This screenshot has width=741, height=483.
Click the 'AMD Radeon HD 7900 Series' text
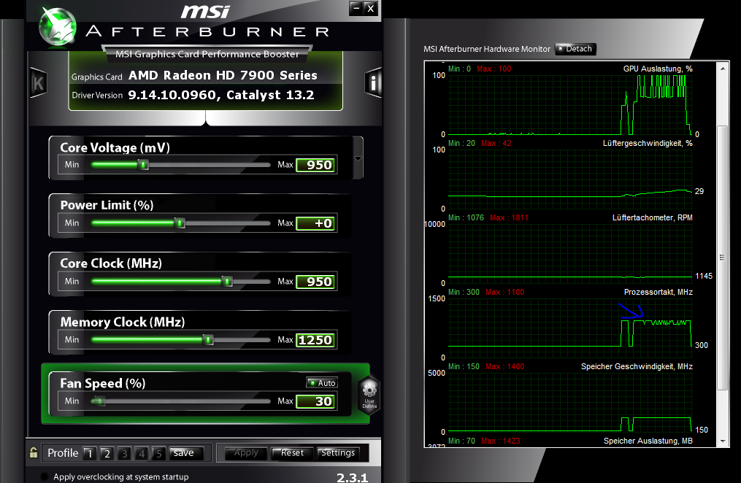pos(223,76)
